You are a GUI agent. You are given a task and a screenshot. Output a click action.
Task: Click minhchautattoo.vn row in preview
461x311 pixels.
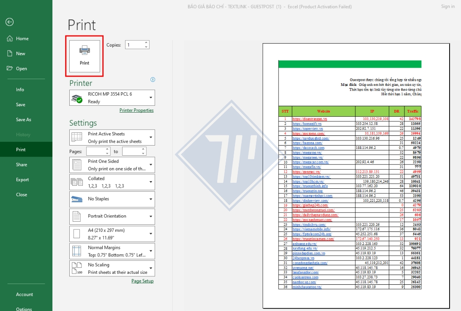350,287
